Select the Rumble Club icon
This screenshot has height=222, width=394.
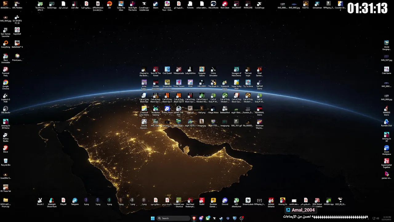[386, 123]
